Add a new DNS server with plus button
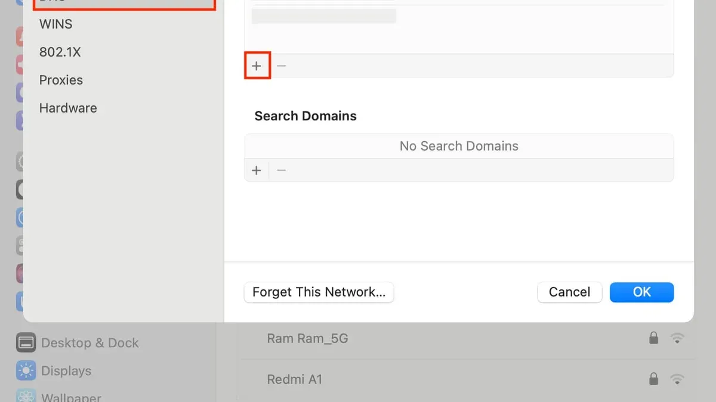Image resolution: width=716 pixels, height=402 pixels. pyautogui.click(x=257, y=66)
